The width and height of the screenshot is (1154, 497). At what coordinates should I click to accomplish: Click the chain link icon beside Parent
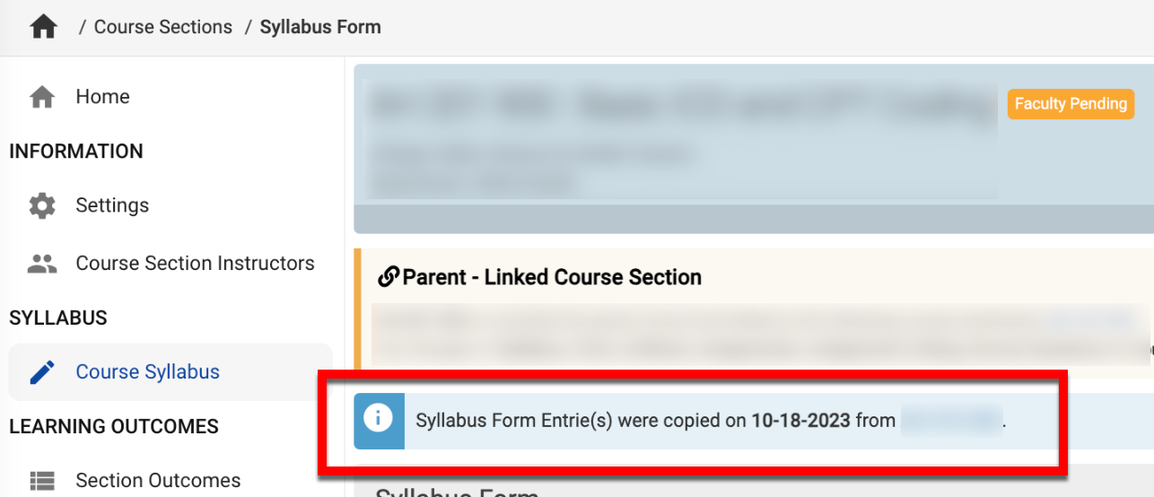point(388,277)
